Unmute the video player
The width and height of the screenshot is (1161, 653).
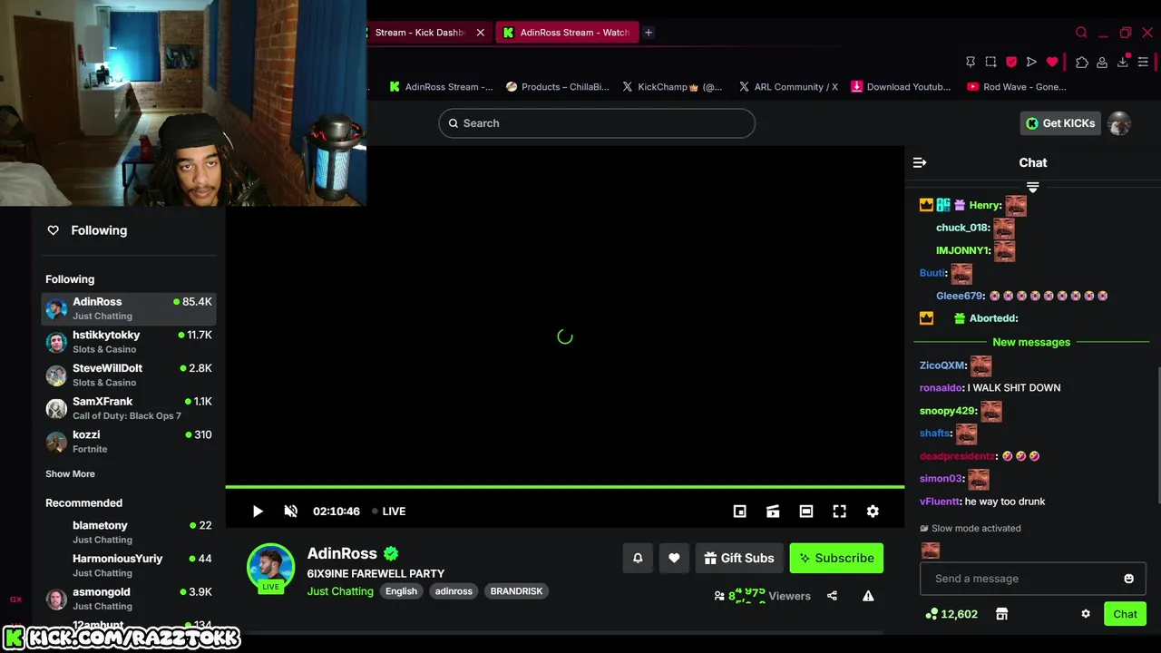pos(290,512)
